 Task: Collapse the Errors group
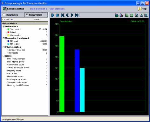tap(3, 56)
